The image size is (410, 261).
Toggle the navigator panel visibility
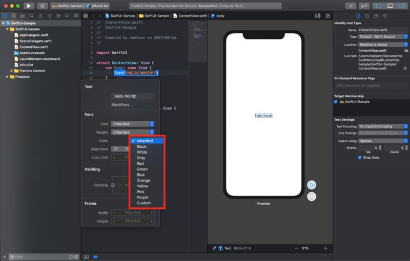point(378,6)
